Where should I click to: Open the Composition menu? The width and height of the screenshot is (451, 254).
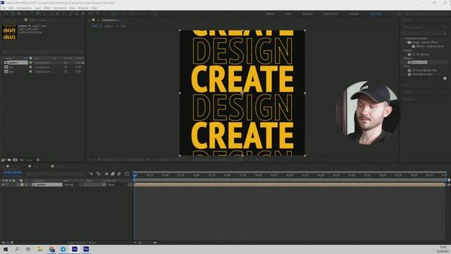[x=24, y=8]
